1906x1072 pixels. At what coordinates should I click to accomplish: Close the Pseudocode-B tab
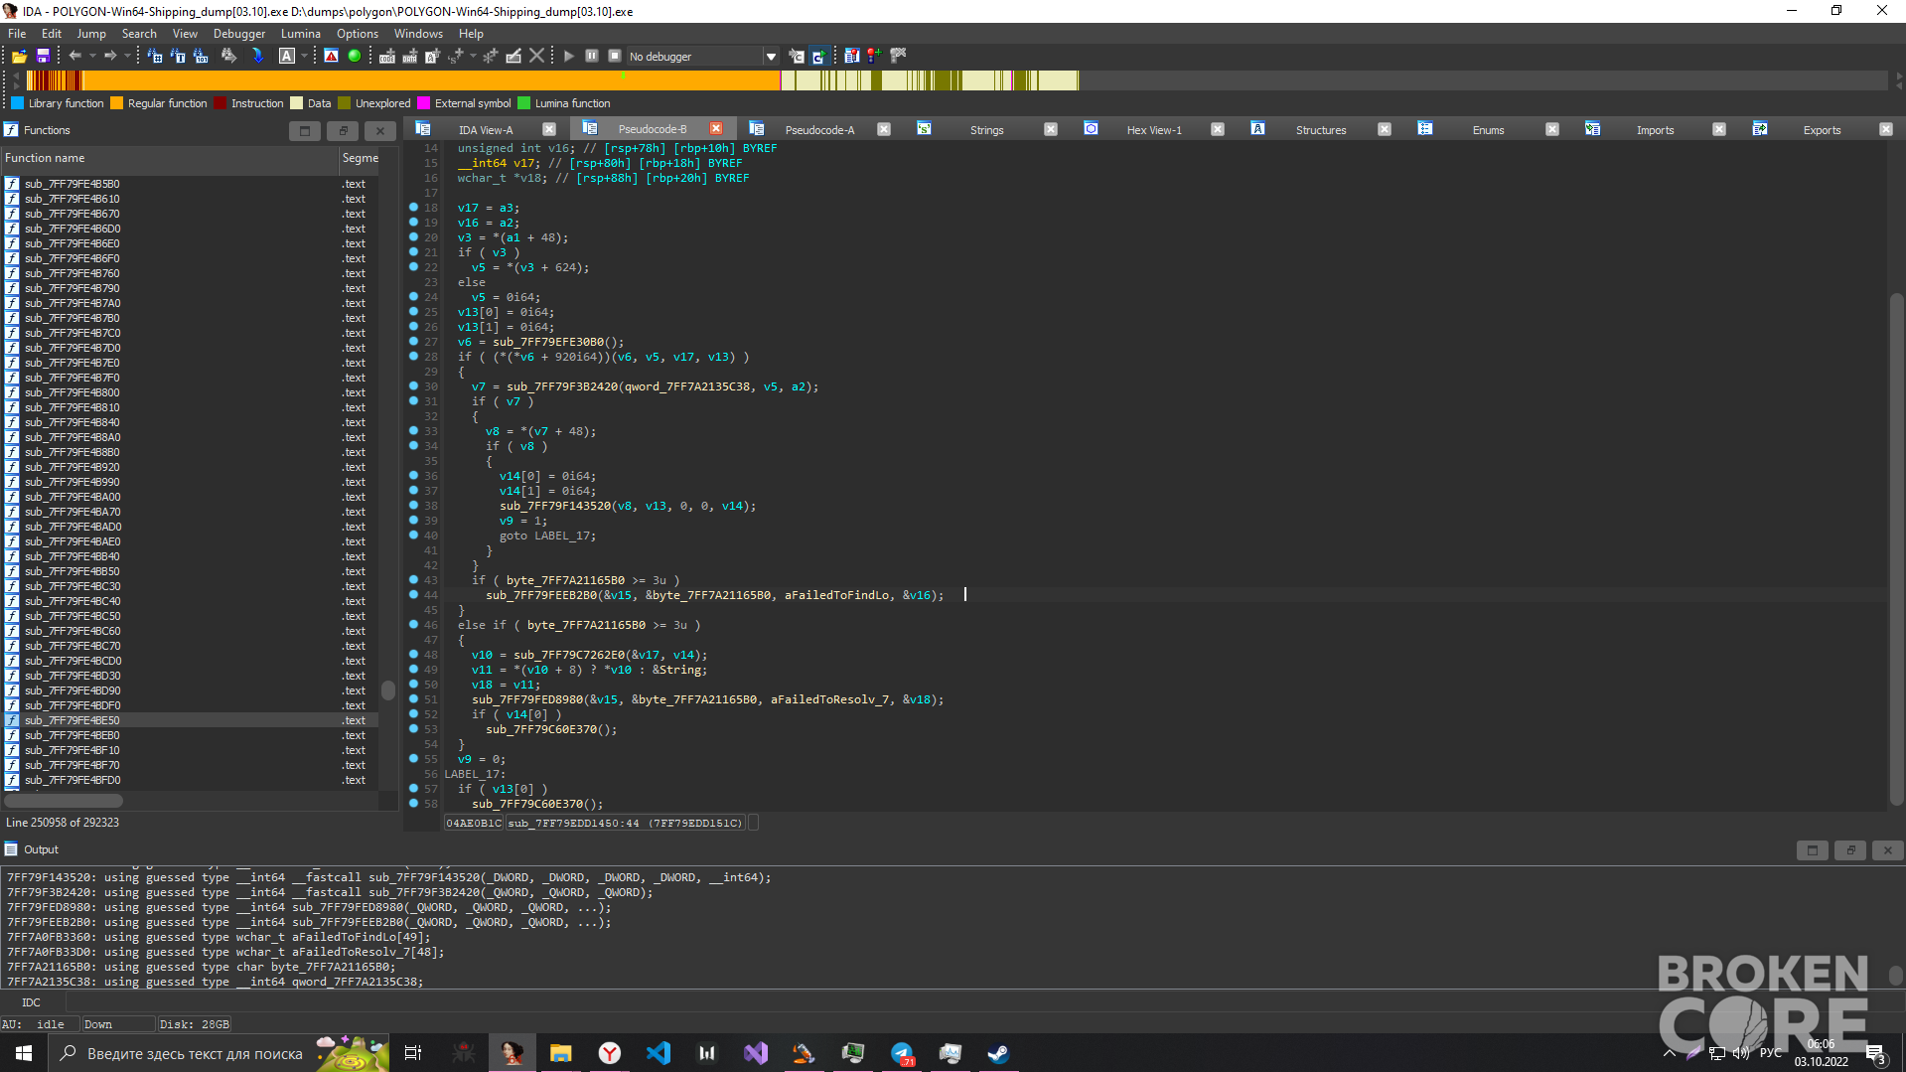point(716,129)
